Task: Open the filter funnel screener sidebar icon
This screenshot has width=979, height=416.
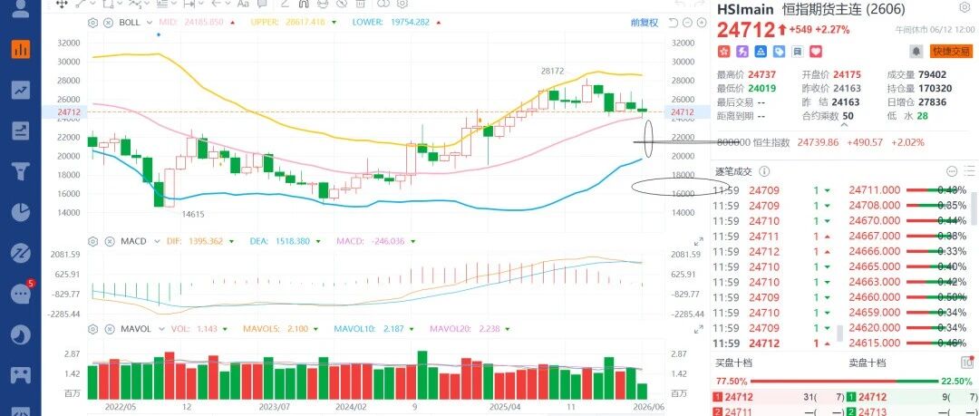Action: click(x=20, y=171)
